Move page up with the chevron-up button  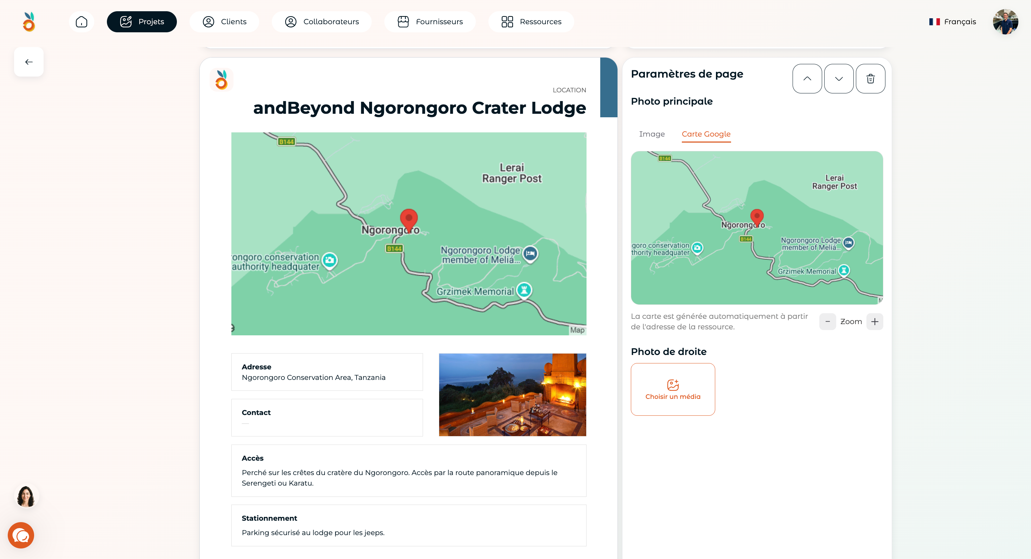click(807, 79)
